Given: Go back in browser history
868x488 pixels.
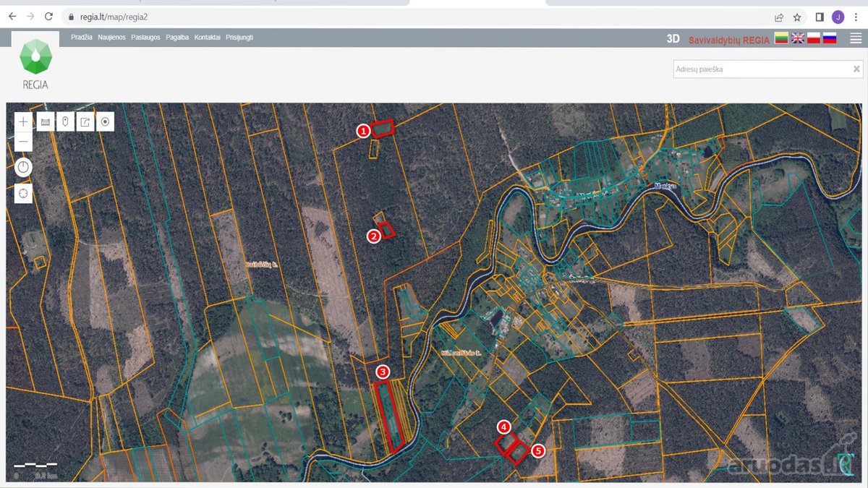Looking at the screenshot, I should pyautogui.click(x=12, y=16).
